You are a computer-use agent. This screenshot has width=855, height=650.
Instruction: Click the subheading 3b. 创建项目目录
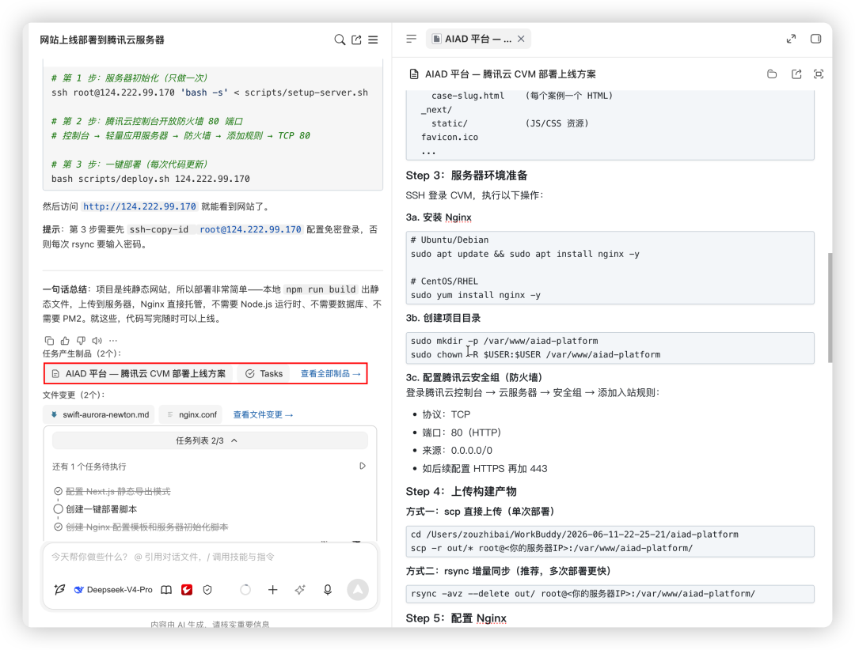click(443, 318)
